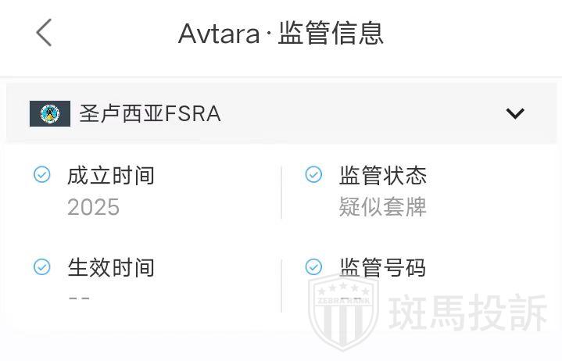The image size is (562, 361).
Task: Click the zebra shield watermark logo
Action: pyautogui.click(x=344, y=316)
